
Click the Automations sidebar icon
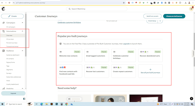pos(3,31)
